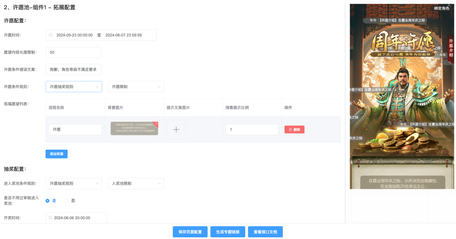Click the 许愿条件错误文案 input field
This screenshot has height=239, width=456.
(x=73, y=70)
